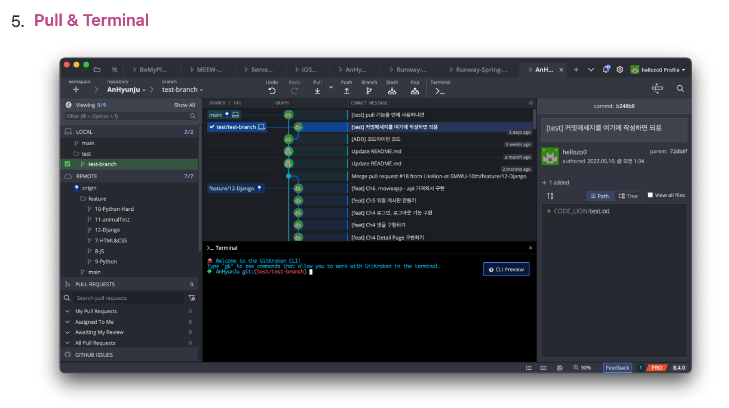Click parent commit hash 72db8f
This screenshot has height=408, width=729.
678,151
